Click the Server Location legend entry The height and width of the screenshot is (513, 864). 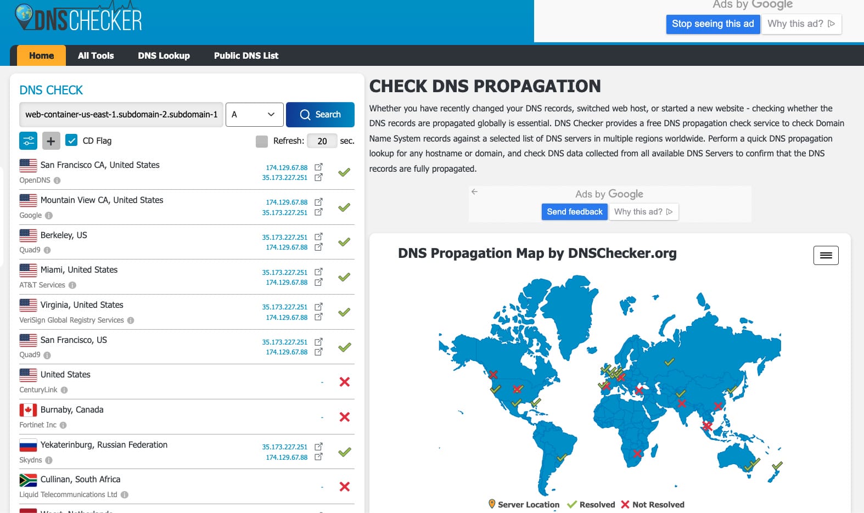coord(524,505)
